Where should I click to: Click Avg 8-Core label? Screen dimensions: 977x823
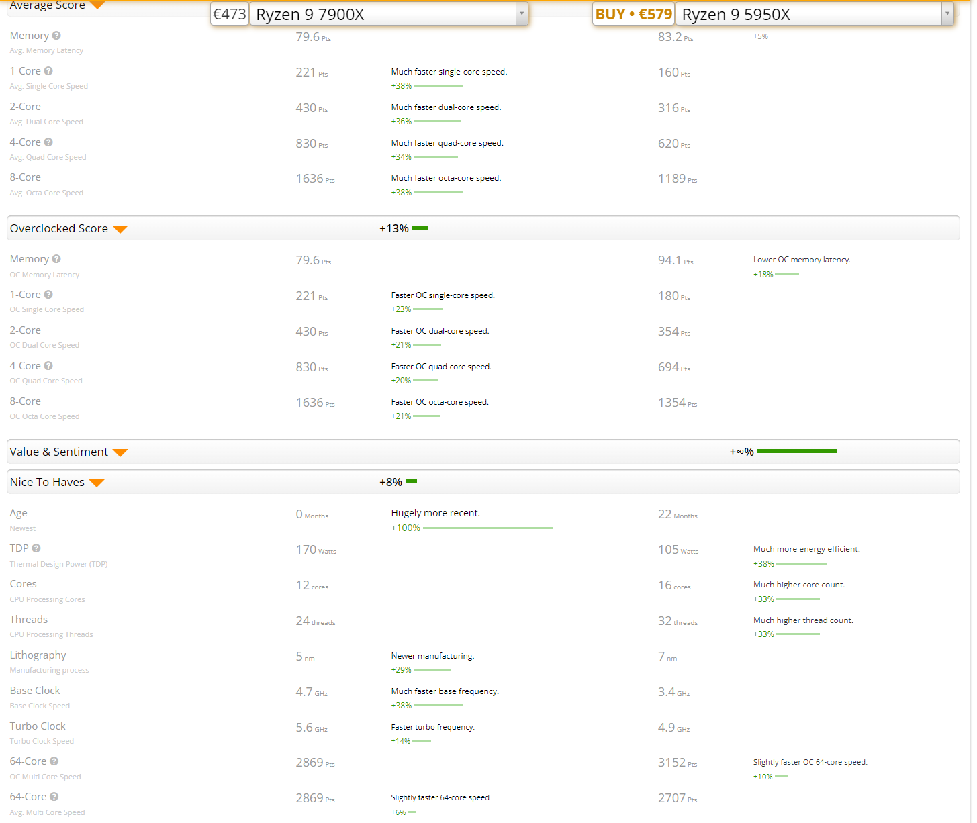(26, 177)
